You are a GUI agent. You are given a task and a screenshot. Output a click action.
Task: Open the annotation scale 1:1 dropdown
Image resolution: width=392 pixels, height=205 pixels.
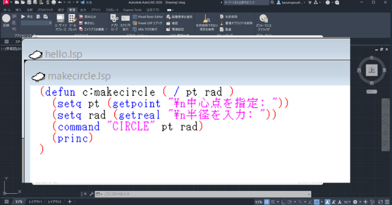coord(347,202)
